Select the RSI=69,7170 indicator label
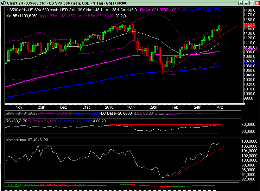 tap(17, 121)
